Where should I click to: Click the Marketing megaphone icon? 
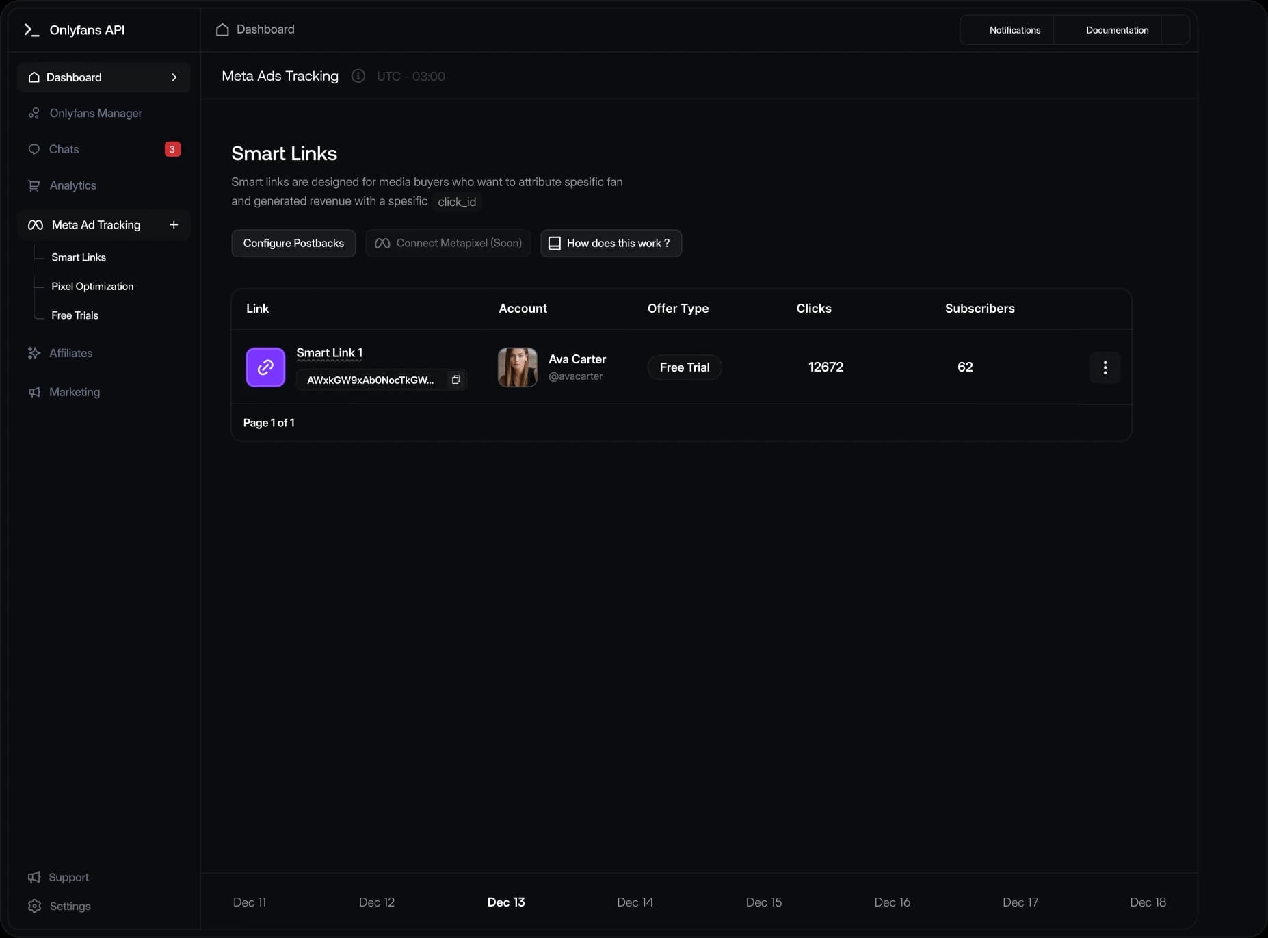(x=34, y=392)
